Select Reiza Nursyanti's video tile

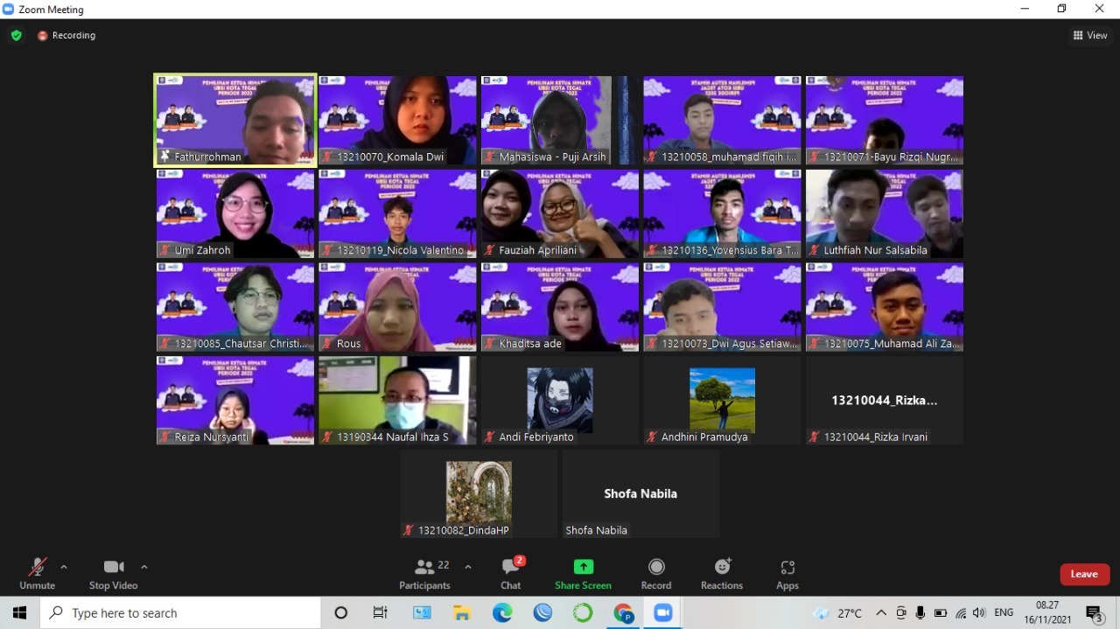click(x=235, y=401)
